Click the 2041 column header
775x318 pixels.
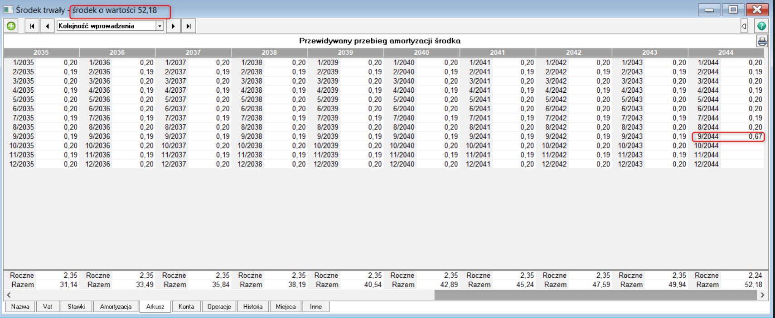point(498,52)
